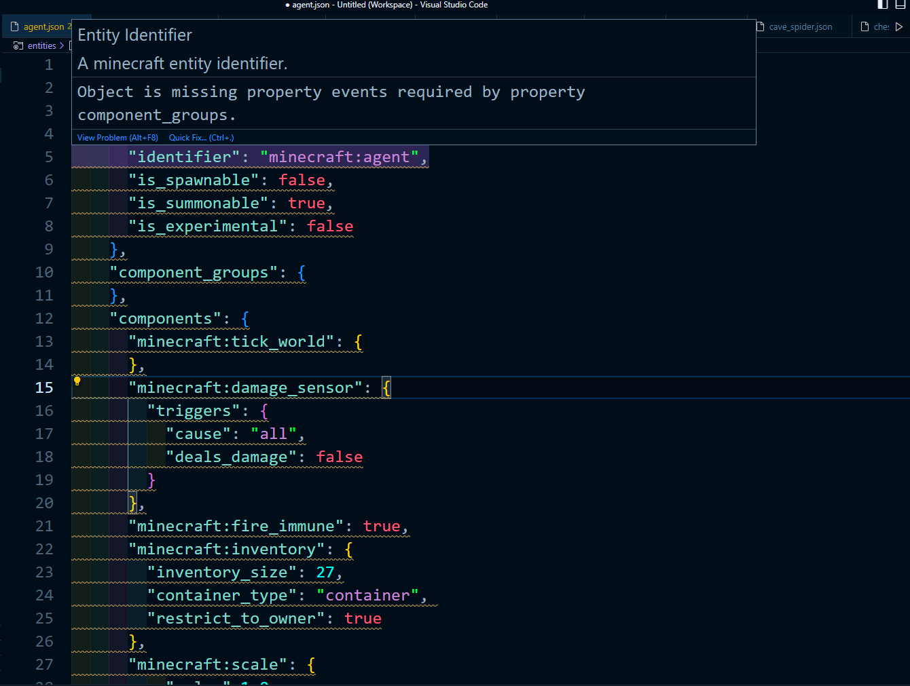
Task: Click line number 15 in the gutter
Action: tap(43, 387)
